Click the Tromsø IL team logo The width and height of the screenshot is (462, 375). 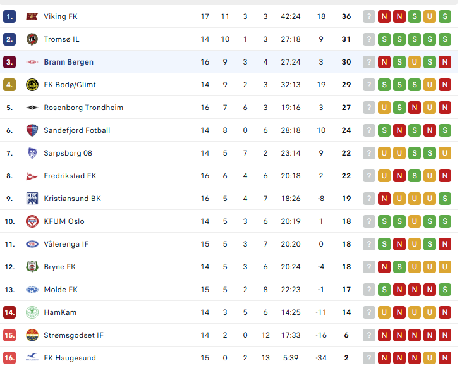pyautogui.click(x=32, y=39)
